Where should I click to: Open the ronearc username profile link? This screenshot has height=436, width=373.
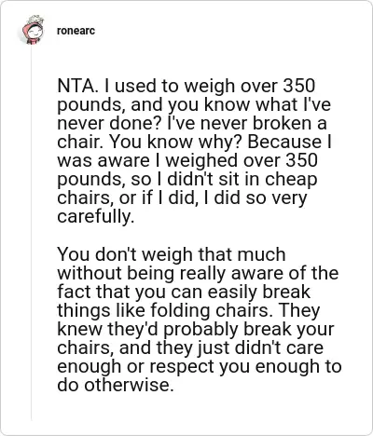[x=76, y=31]
